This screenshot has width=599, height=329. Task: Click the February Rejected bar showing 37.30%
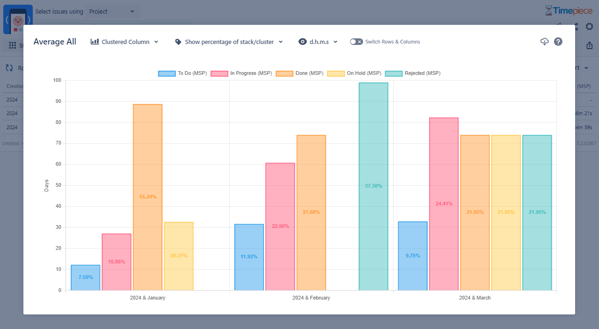(x=373, y=186)
